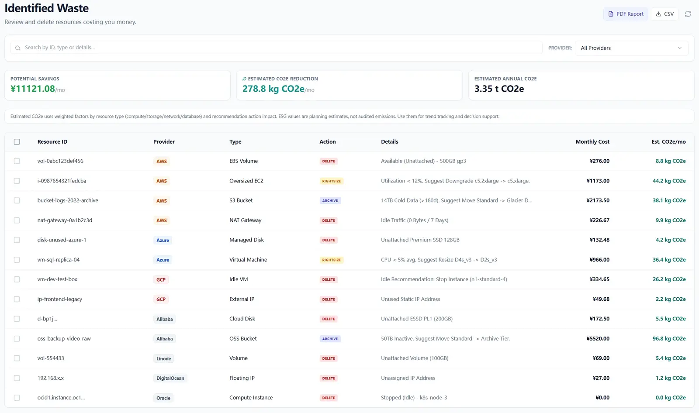Click the Est. CO2e/mo column header
Viewport: 699px width, 413px height.
point(668,142)
